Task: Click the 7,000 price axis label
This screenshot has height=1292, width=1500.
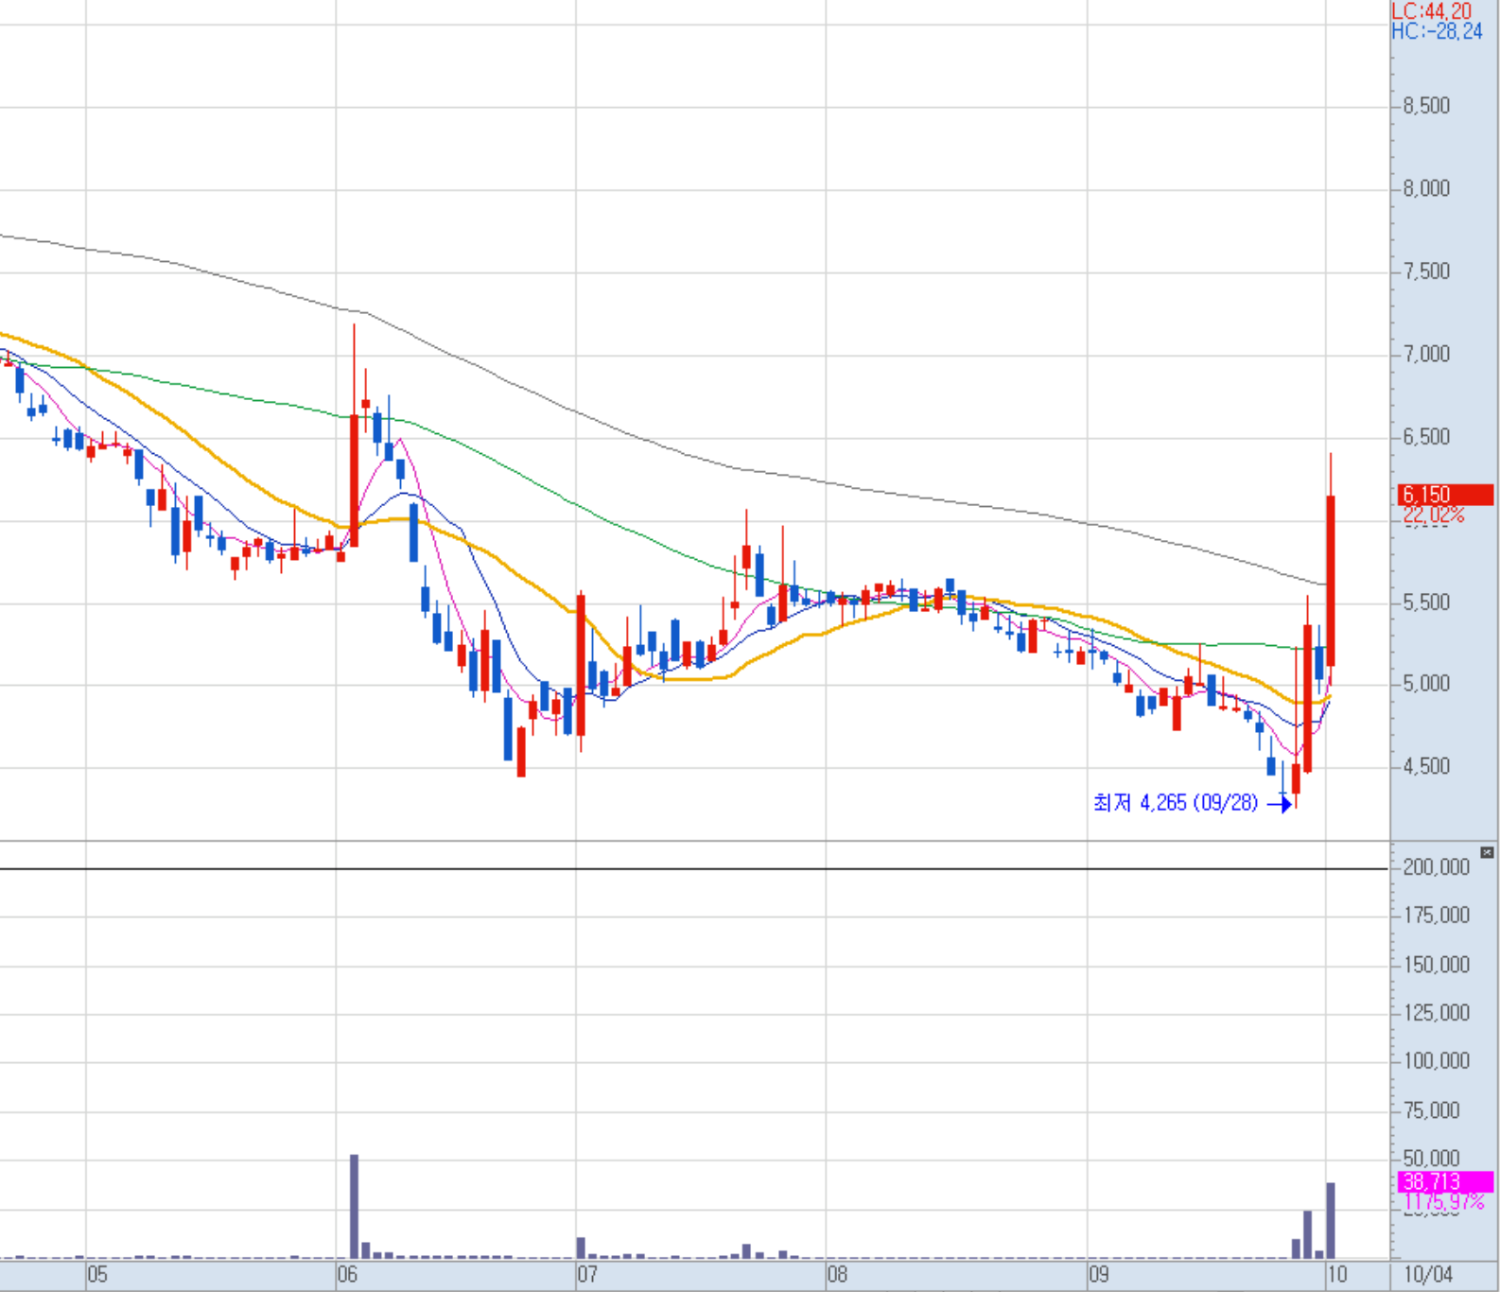Action: 1426,354
